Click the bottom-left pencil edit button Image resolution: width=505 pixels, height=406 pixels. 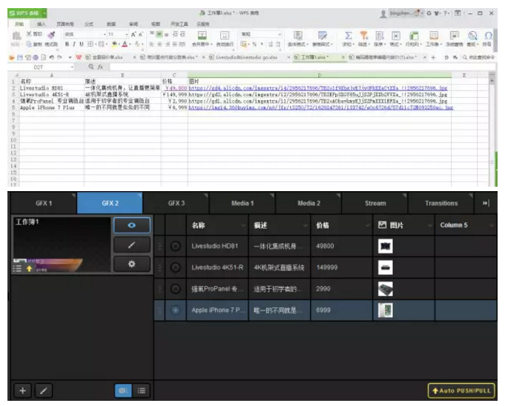tap(44, 390)
